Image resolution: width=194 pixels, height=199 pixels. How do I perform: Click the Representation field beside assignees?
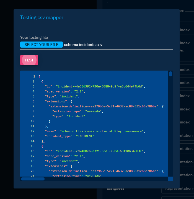(179, 189)
